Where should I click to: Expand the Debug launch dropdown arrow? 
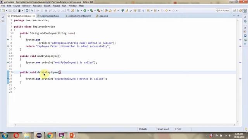click(x=81, y=10)
